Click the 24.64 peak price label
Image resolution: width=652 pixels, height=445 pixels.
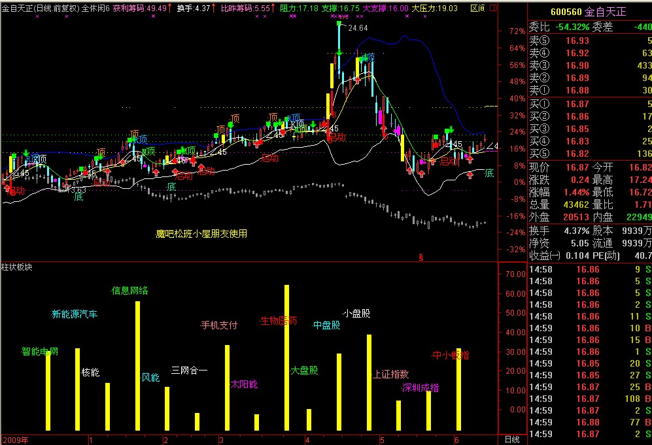pyautogui.click(x=358, y=28)
